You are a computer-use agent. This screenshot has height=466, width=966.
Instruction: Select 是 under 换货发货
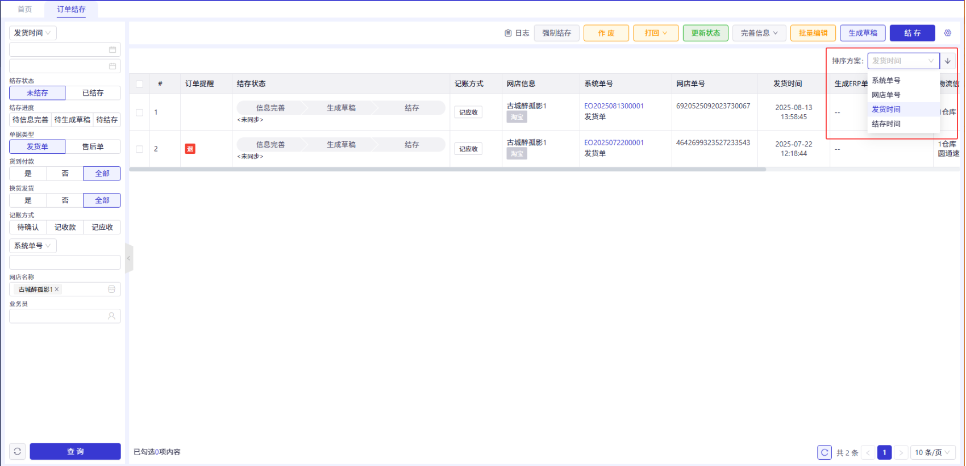[x=28, y=200]
